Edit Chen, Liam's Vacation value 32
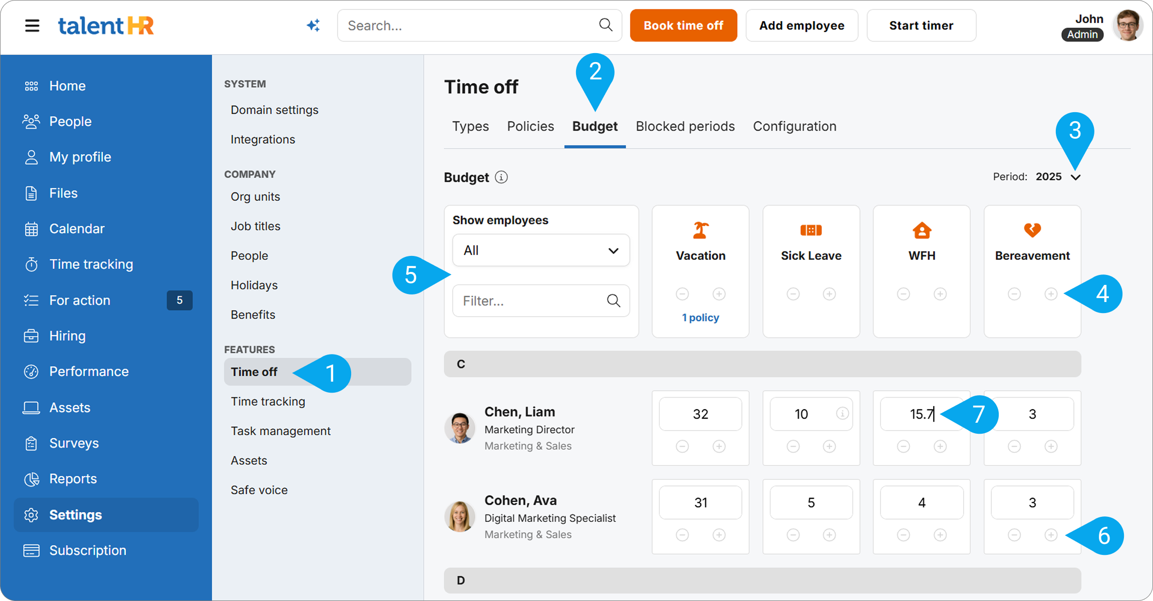 point(700,414)
